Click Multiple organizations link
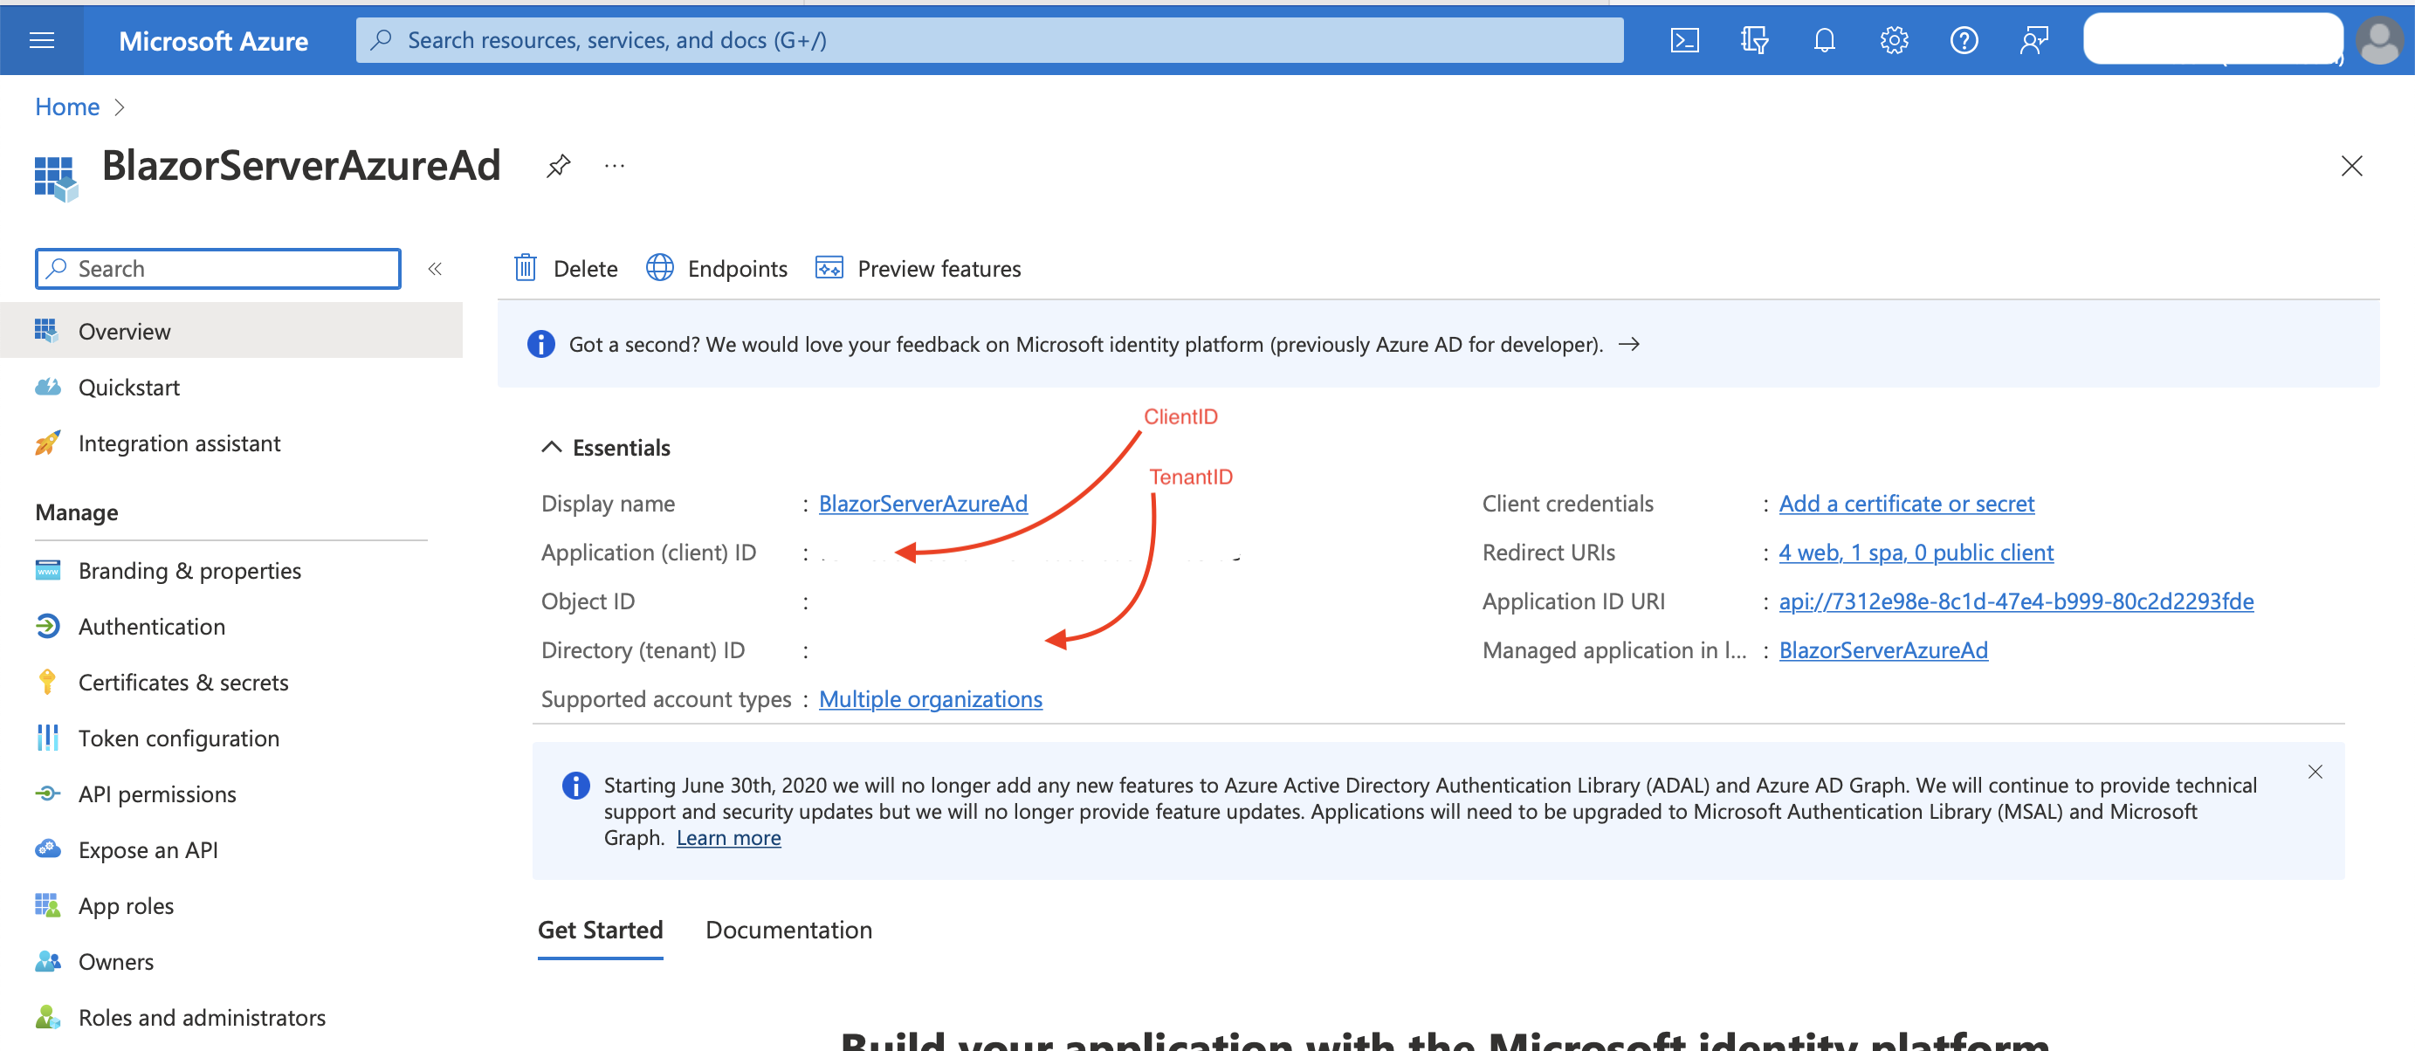 pyautogui.click(x=930, y=698)
